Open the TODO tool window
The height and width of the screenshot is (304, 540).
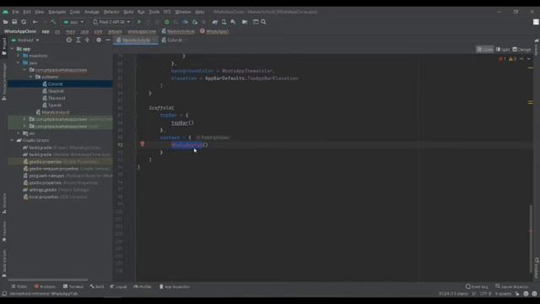pyautogui.click(x=19, y=287)
